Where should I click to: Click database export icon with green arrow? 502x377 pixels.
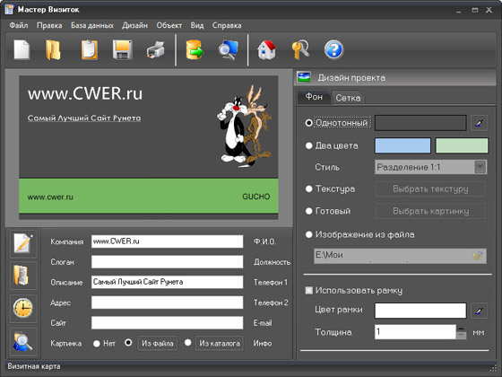pyautogui.click(x=195, y=50)
